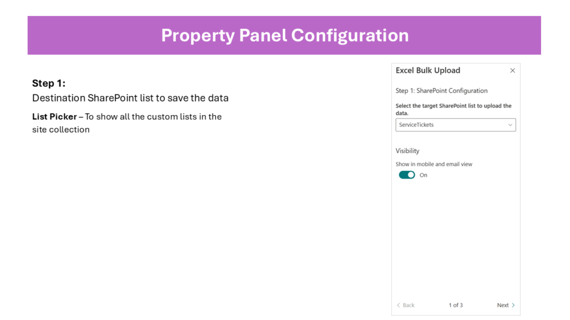Click the chevron arrow in the list picker
This screenshot has width=570, height=320.
510,125
